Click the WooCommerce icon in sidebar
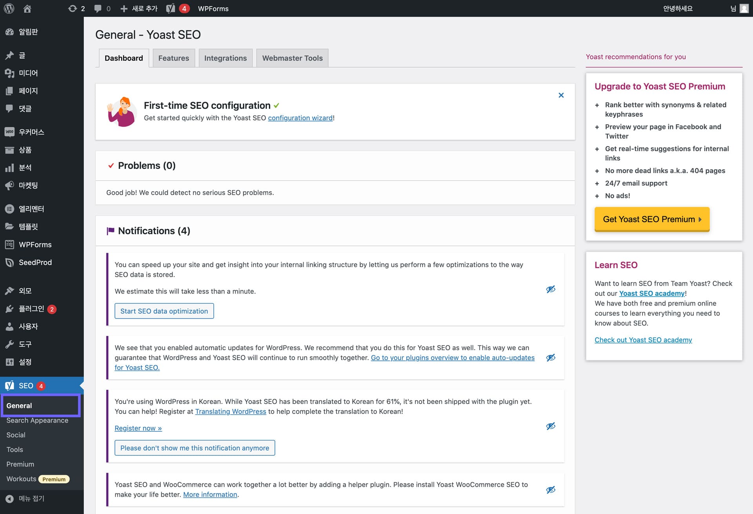This screenshot has height=514, width=753. (x=10, y=132)
